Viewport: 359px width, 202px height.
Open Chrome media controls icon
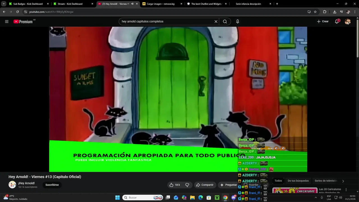[x=341, y=12]
